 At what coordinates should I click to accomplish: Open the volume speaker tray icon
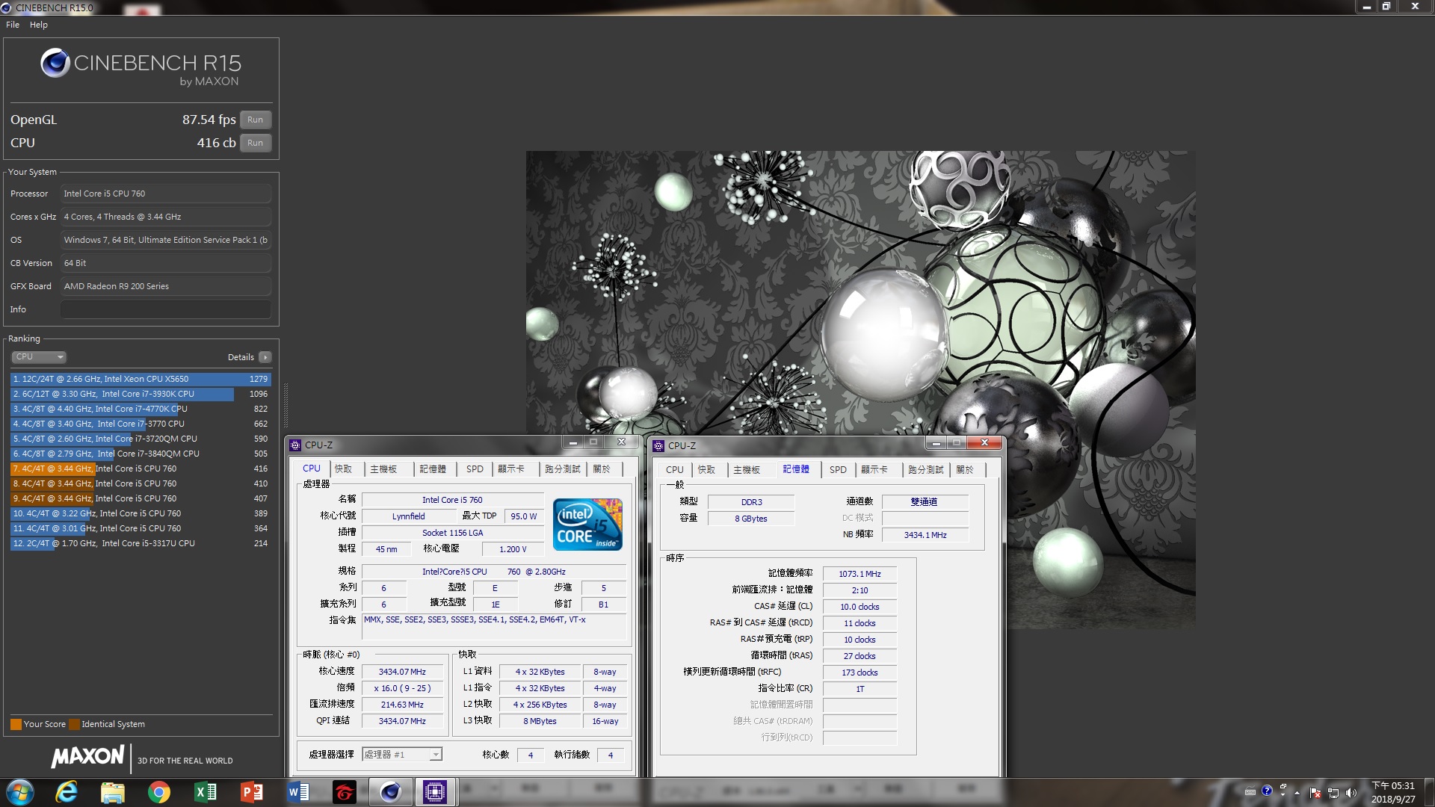tap(1351, 793)
